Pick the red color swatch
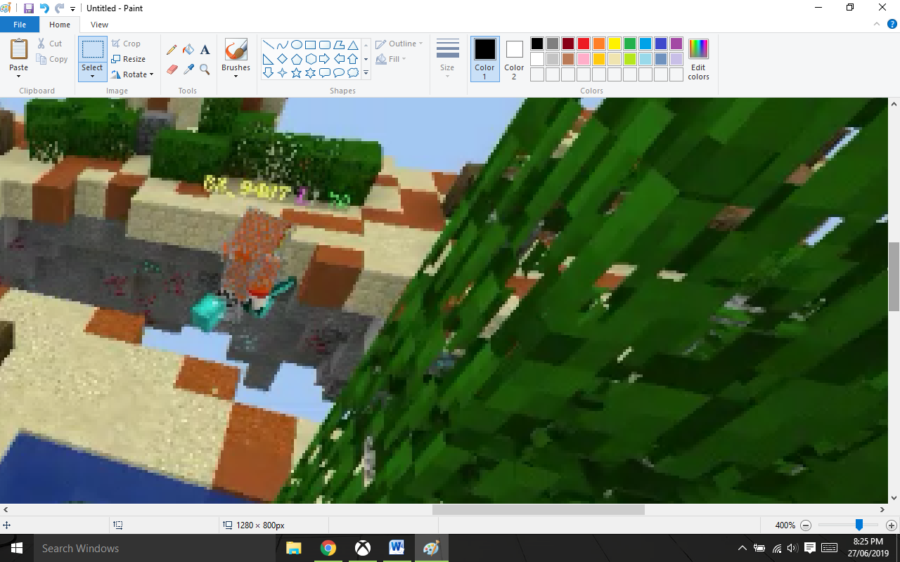 coord(584,44)
